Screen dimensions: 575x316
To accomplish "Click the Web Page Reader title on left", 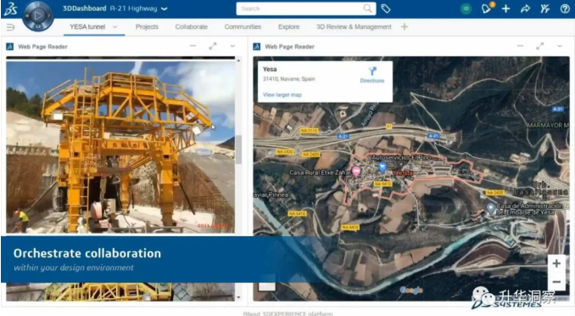I will coord(42,47).
